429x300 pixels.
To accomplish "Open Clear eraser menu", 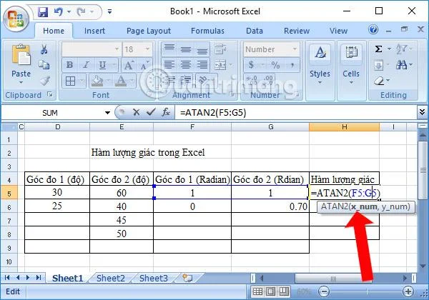I will 381,81.
